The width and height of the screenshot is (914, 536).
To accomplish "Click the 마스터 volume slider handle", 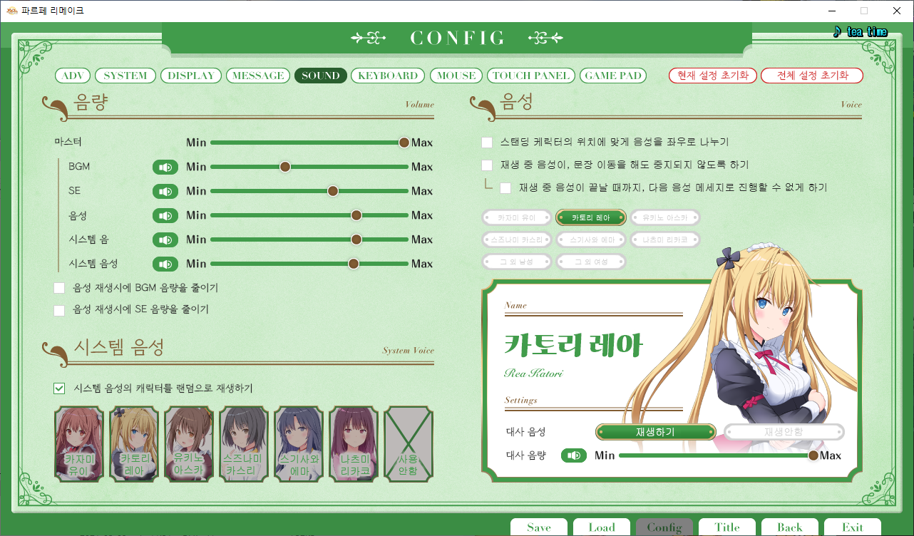I will (404, 143).
